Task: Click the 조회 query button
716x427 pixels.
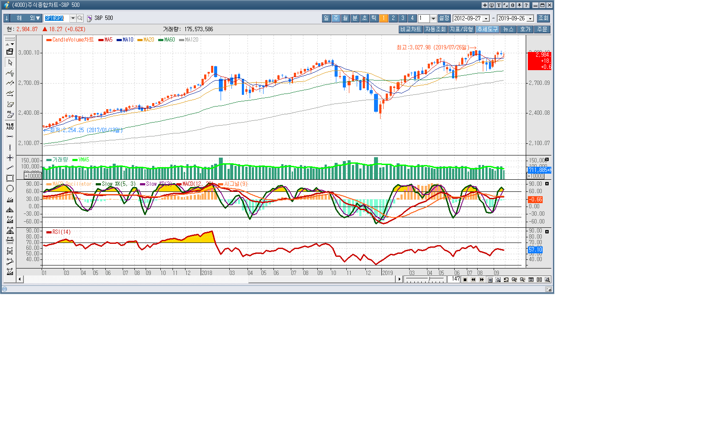Action: [x=544, y=18]
